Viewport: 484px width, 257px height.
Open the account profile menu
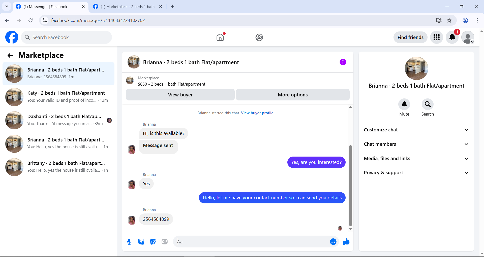coord(468,37)
